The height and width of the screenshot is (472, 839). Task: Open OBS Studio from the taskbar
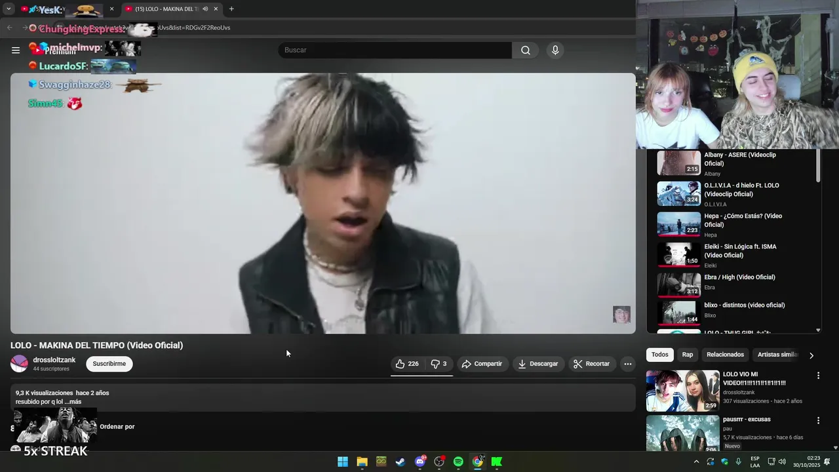point(439,462)
